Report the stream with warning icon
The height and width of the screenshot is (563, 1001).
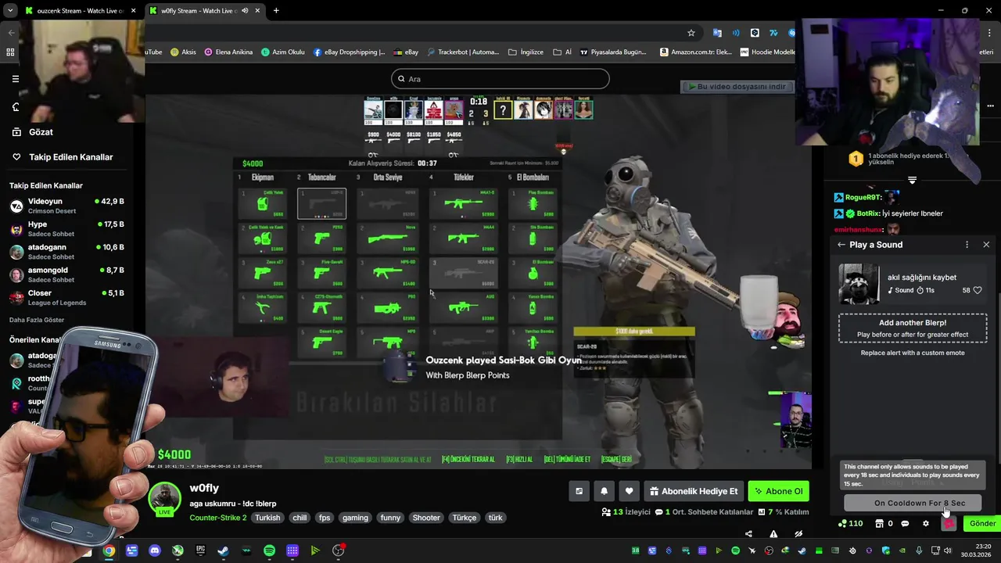[x=773, y=534]
